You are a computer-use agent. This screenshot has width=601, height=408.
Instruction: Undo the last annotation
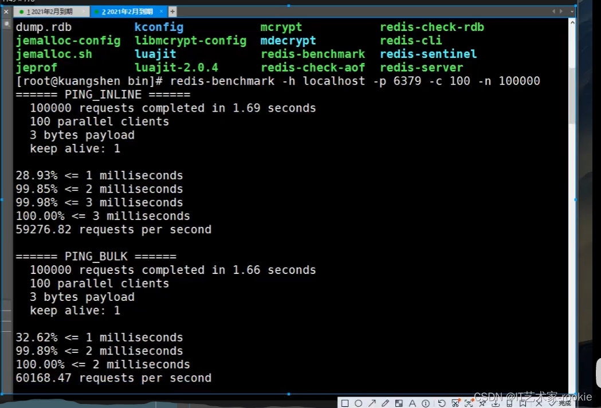[442, 403]
